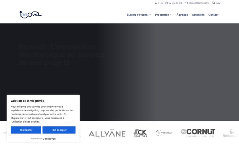The image size is (239, 149).
Task: Navigate to the Contact page
Action: click(x=213, y=15)
